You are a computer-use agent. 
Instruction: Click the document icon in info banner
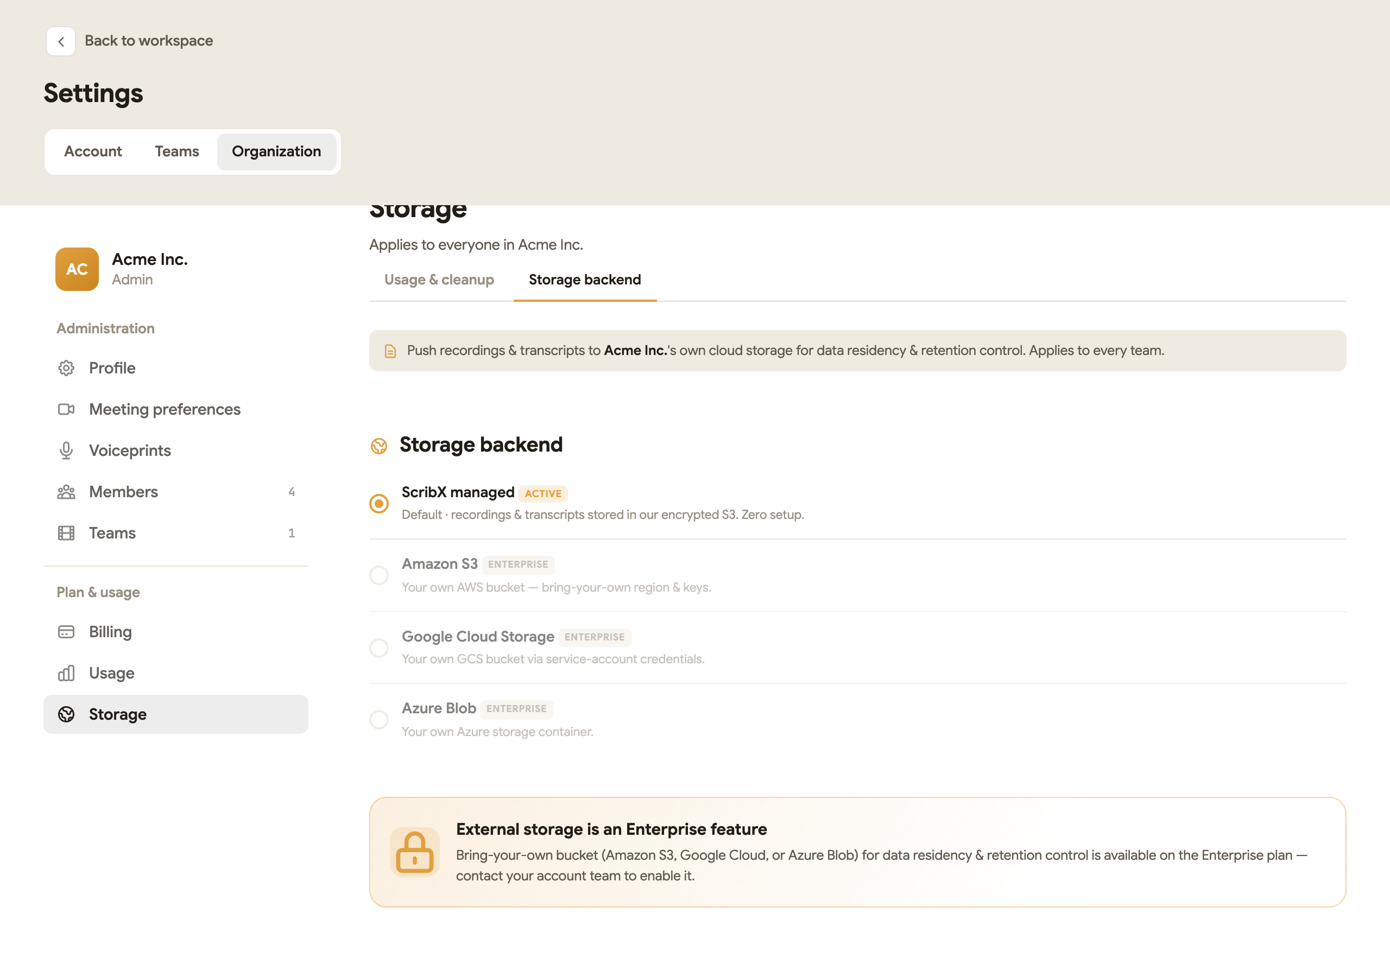click(x=390, y=351)
